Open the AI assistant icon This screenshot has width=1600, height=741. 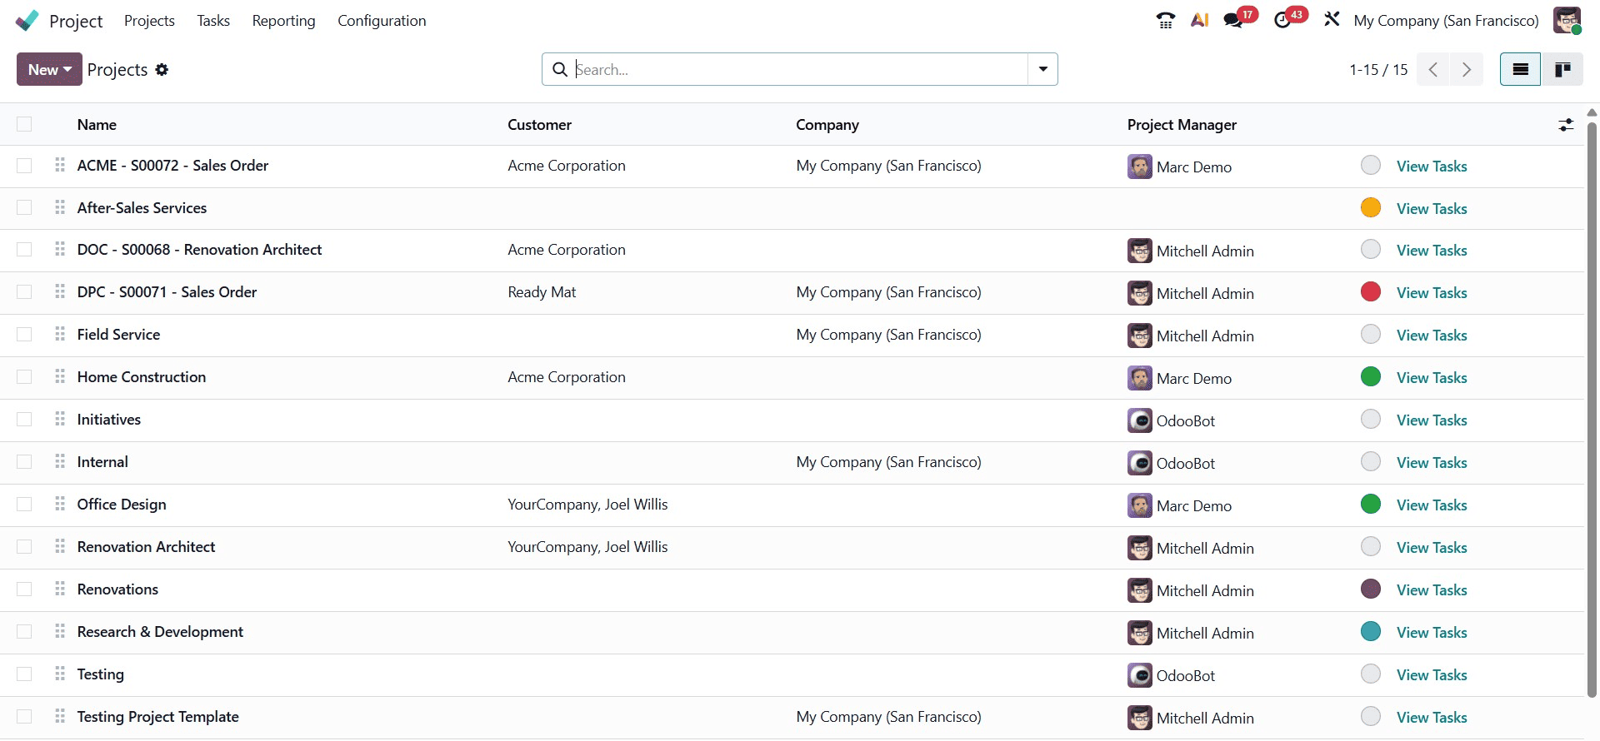coord(1200,20)
